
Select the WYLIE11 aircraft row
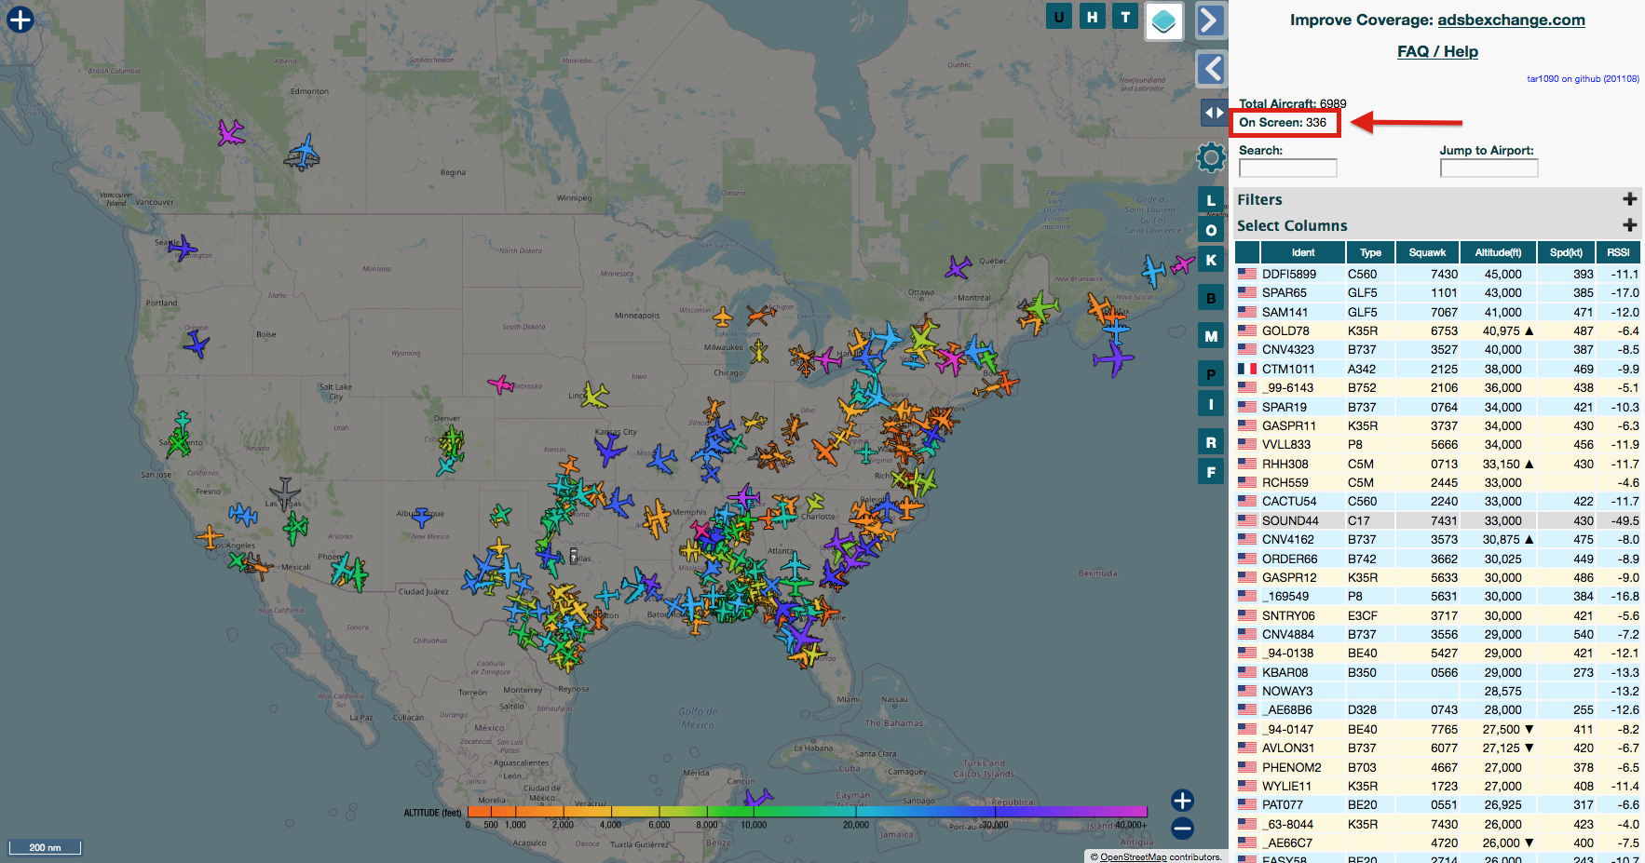tap(1437, 787)
